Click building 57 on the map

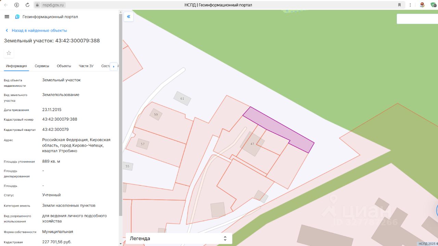[x=143, y=144]
